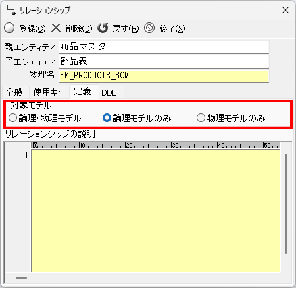The height and width of the screenshot is (288, 296).
Task: Click the 登録(C) button label
Action: 32,28
